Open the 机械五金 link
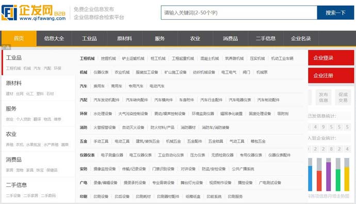Viewport: 356px width, 204px height. pos(173,142)
